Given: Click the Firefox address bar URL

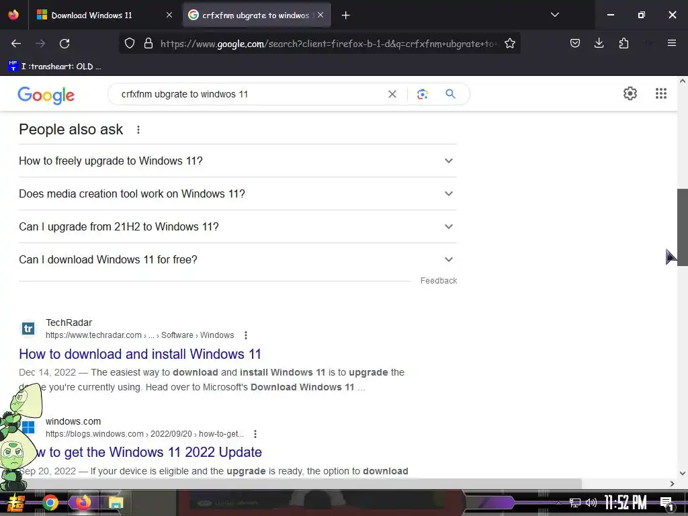Looking at the screenshot, I should pyautogui.click(x=328, y=44).
